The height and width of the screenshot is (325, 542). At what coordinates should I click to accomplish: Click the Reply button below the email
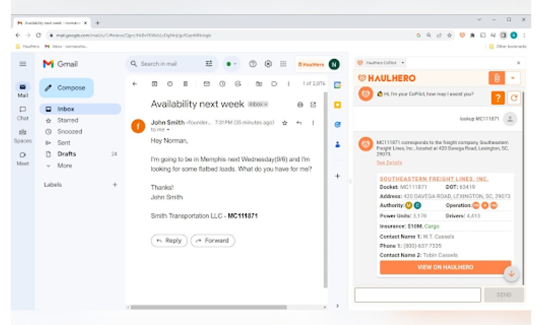pos(169,240)
